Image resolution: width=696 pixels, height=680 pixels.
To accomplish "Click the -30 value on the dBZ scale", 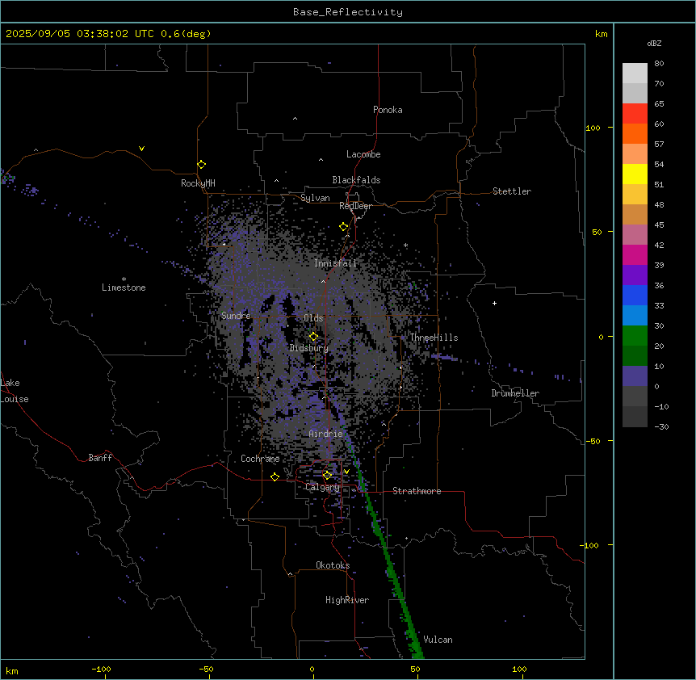I will click(x=661, y=426).
